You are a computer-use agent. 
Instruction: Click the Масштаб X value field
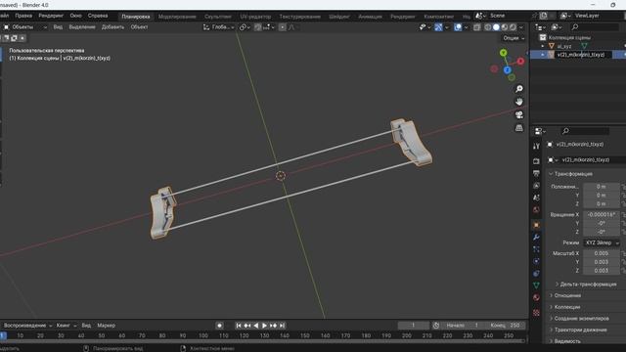[602, 253]
